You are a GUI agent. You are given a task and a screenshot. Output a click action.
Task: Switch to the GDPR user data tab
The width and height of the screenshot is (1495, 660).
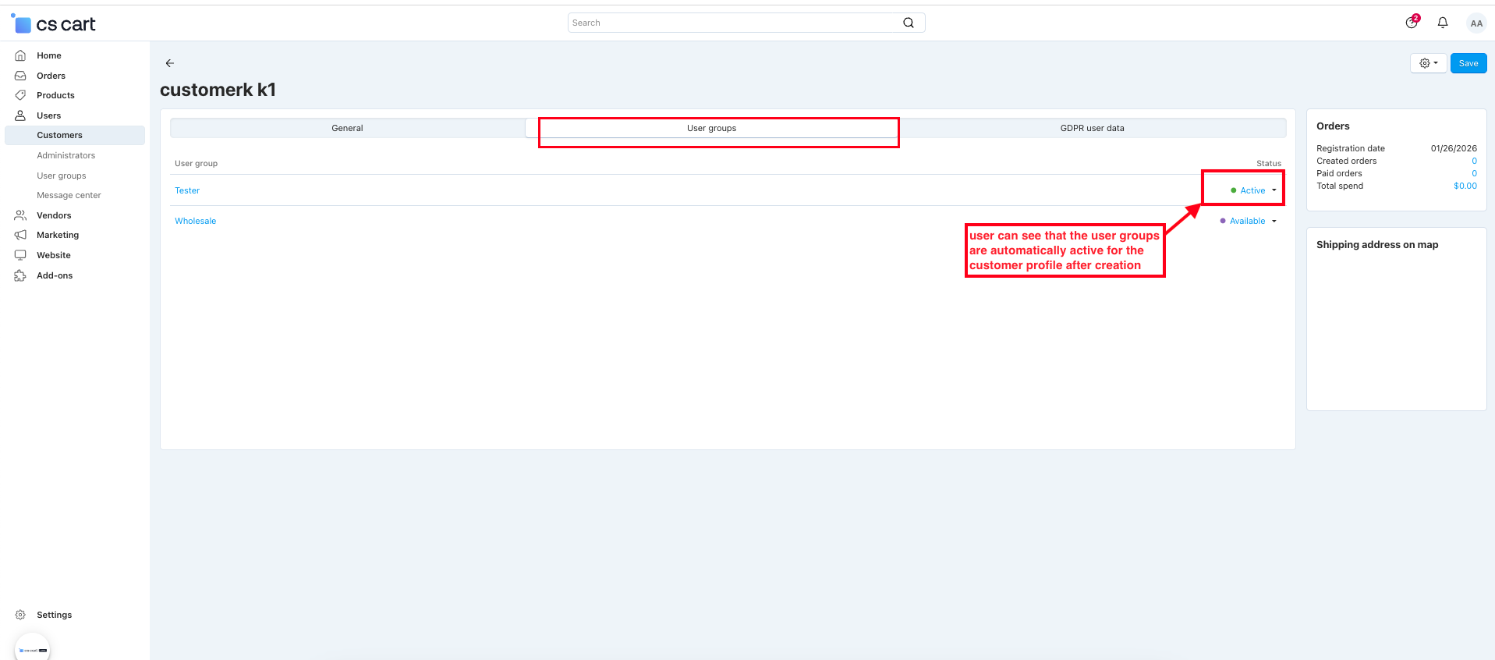click(x=1092, y=128)
